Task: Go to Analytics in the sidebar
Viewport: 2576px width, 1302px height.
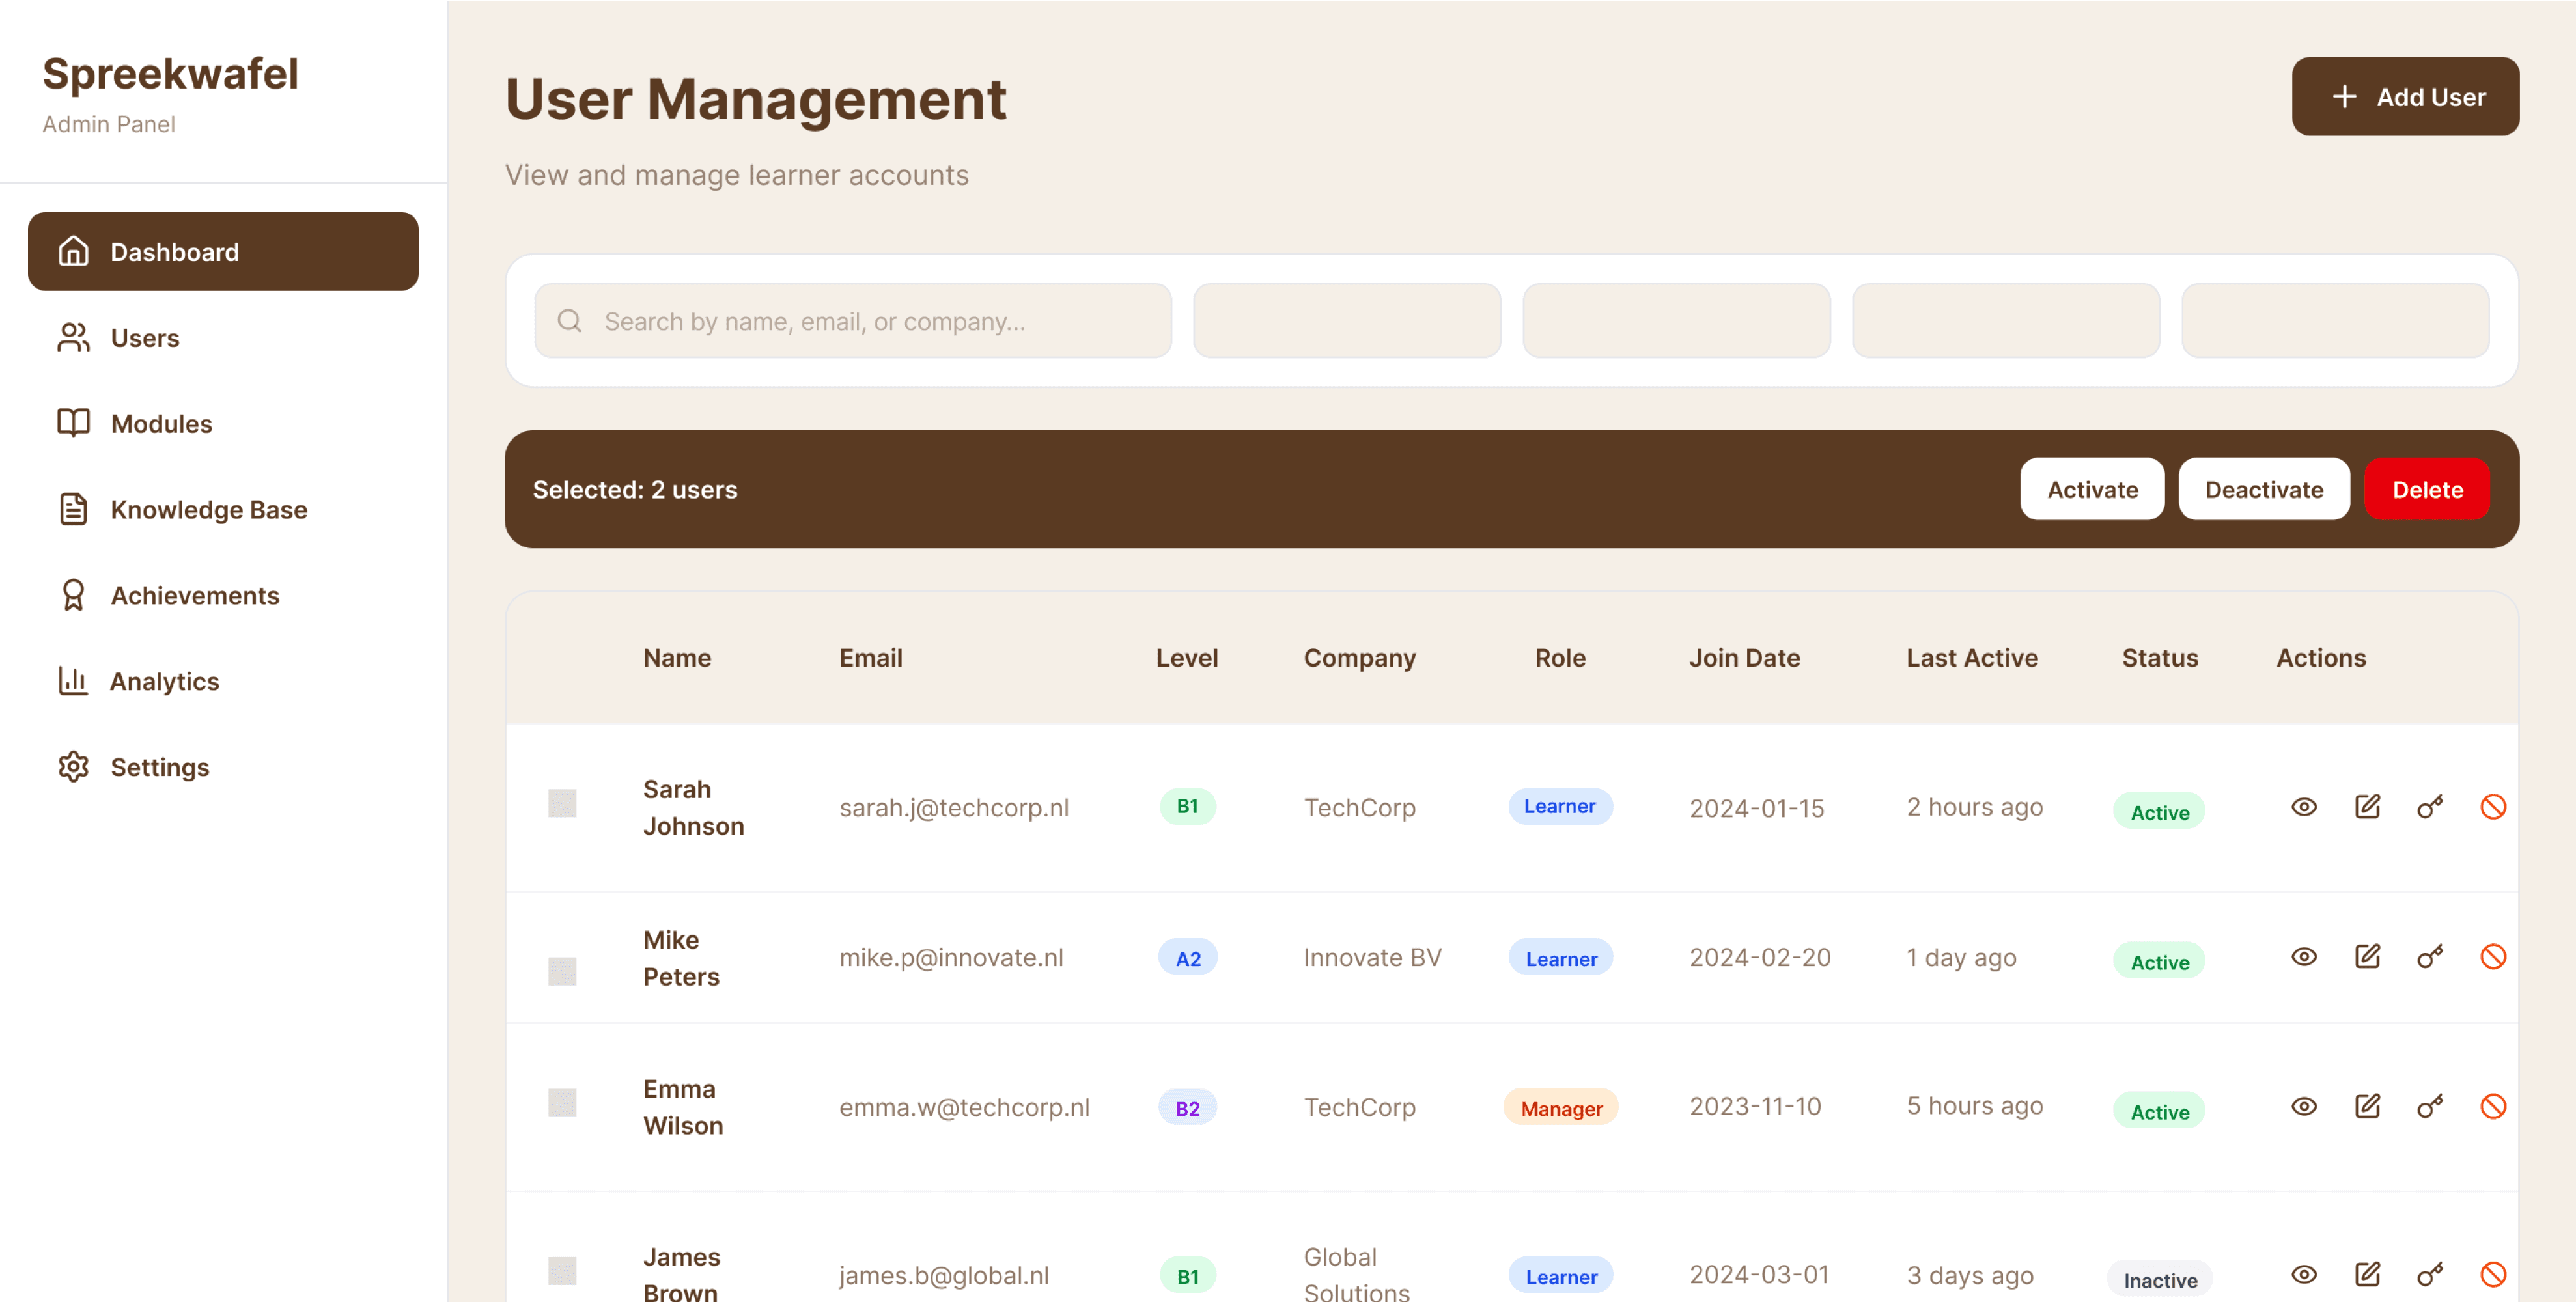Action: pos(164,681)
